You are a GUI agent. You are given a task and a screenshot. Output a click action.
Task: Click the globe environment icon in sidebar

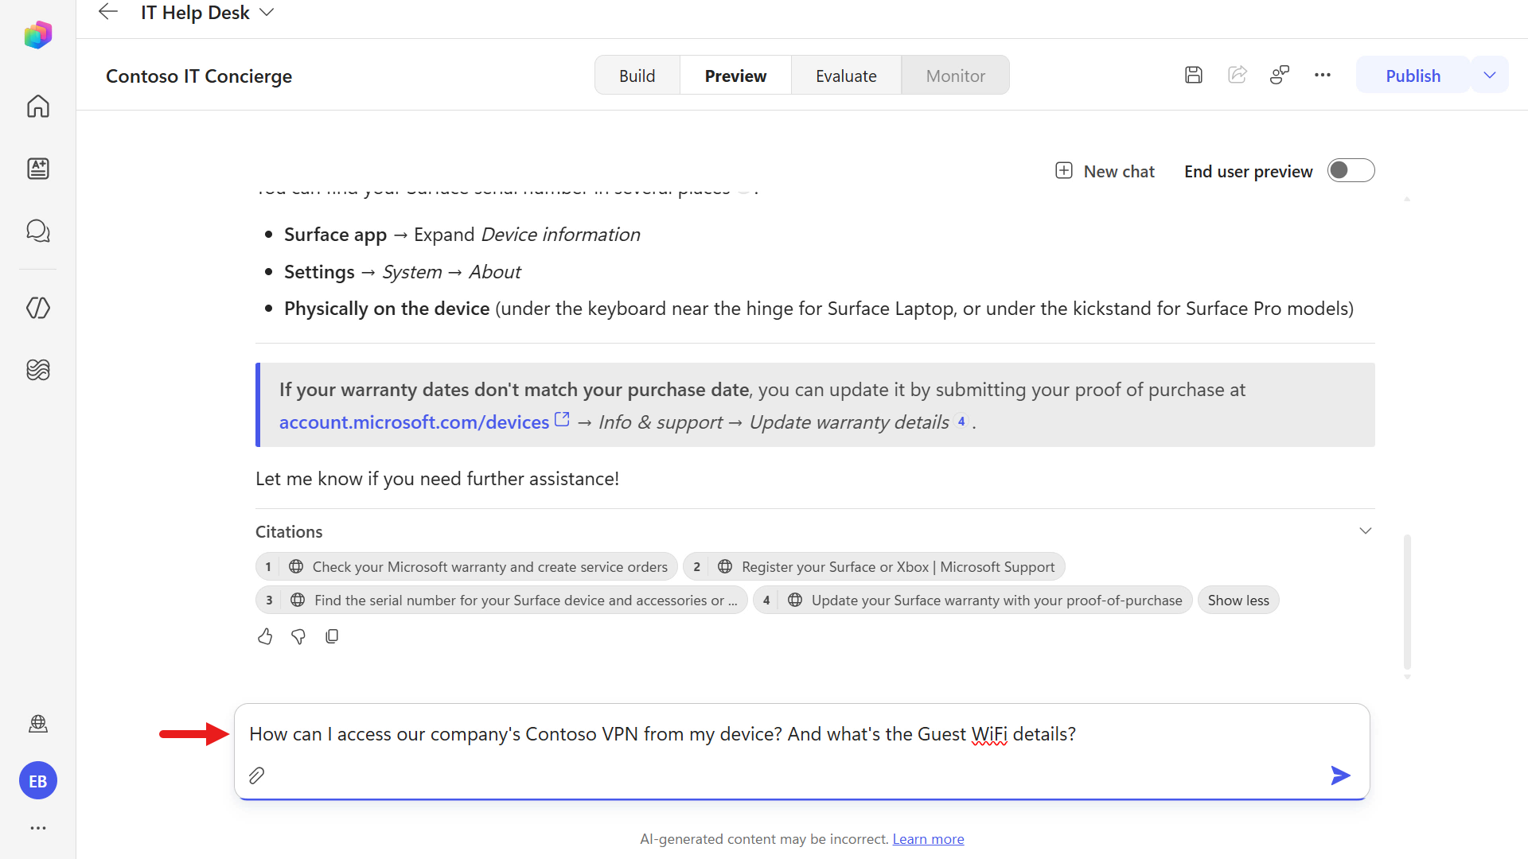tap(37, 723)
